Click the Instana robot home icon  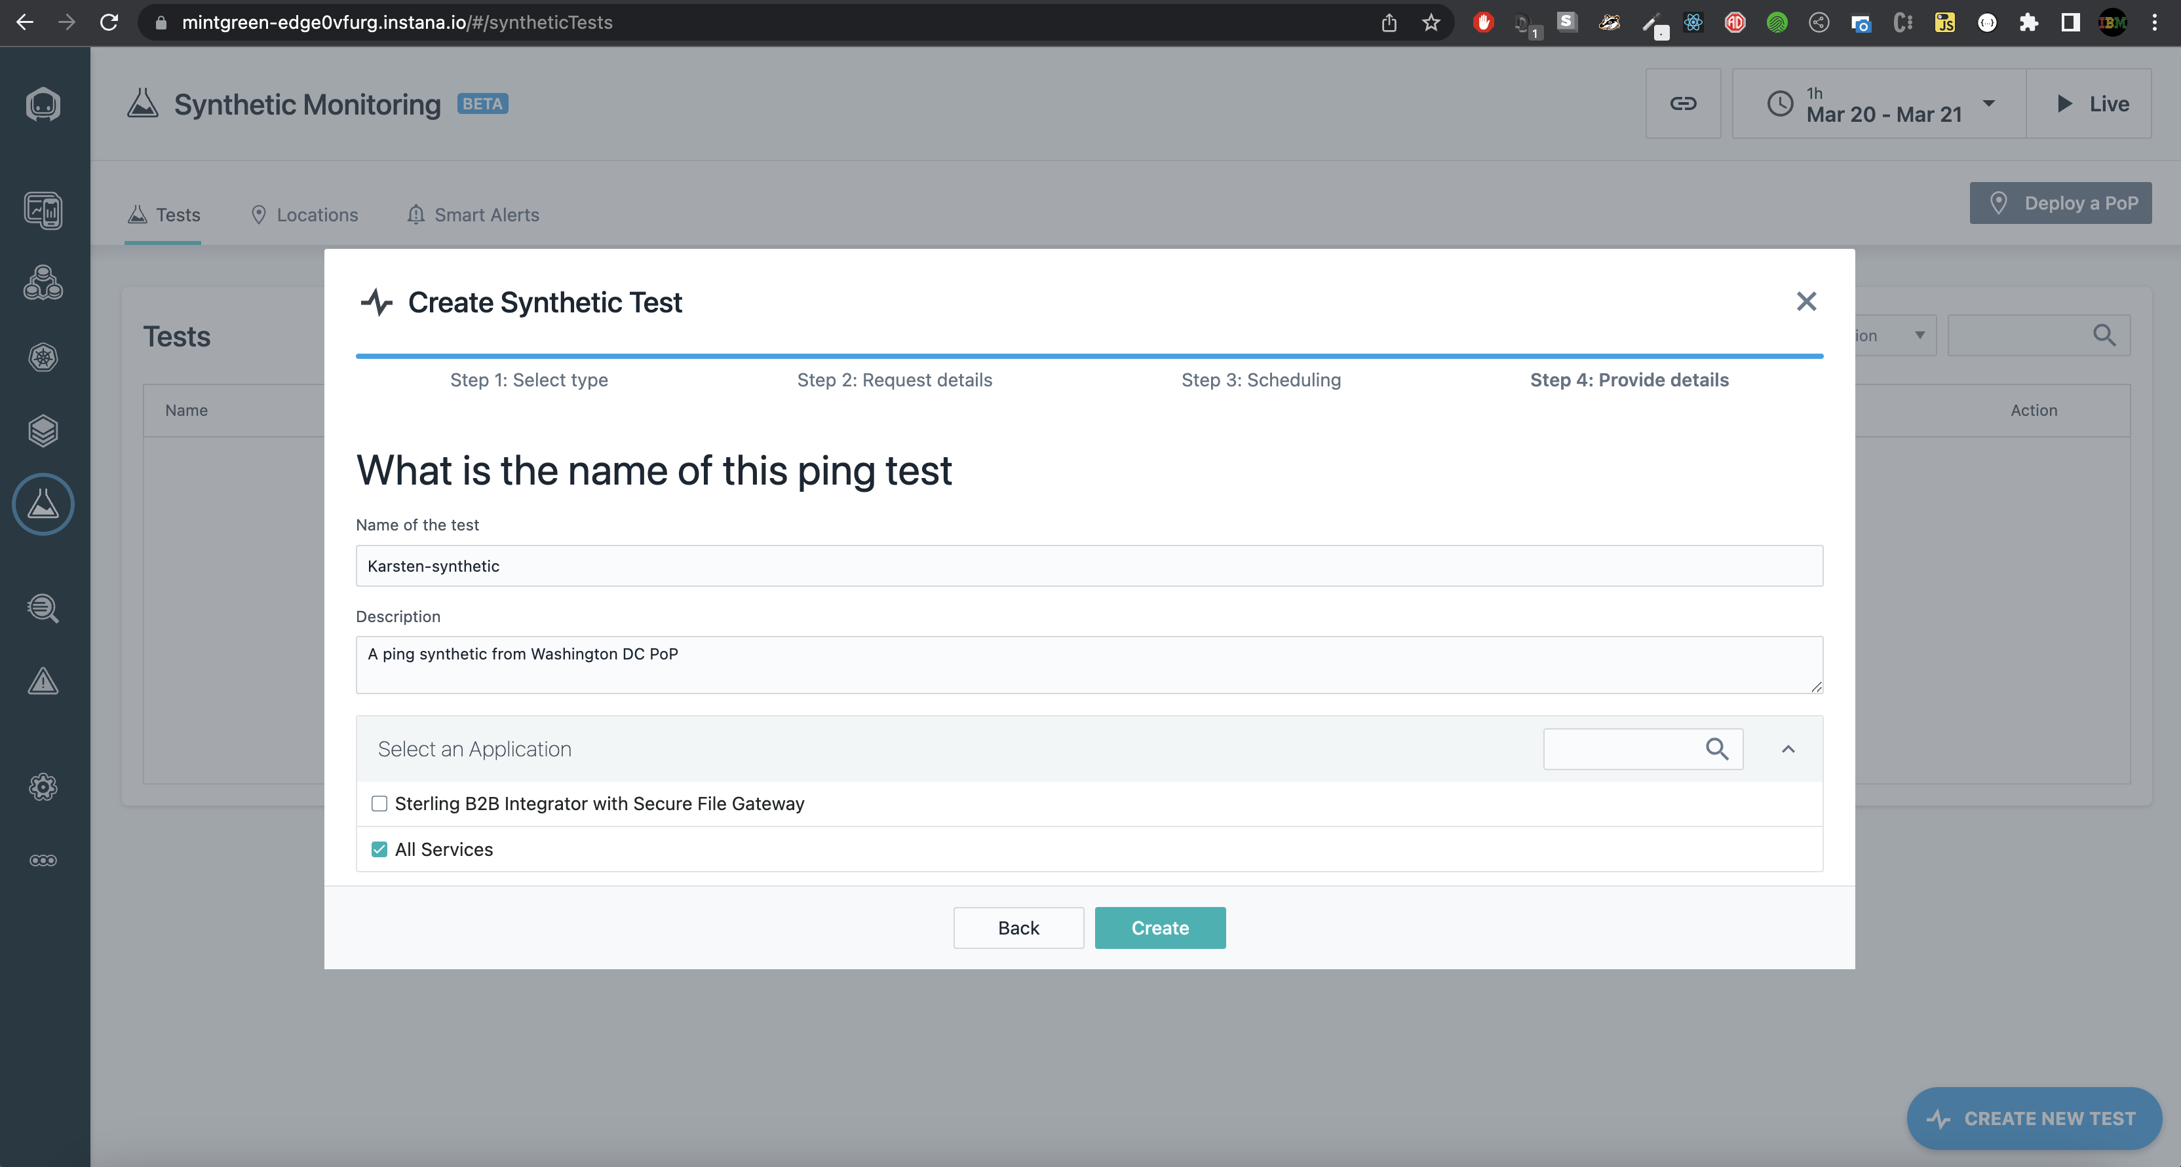[43, 104]
